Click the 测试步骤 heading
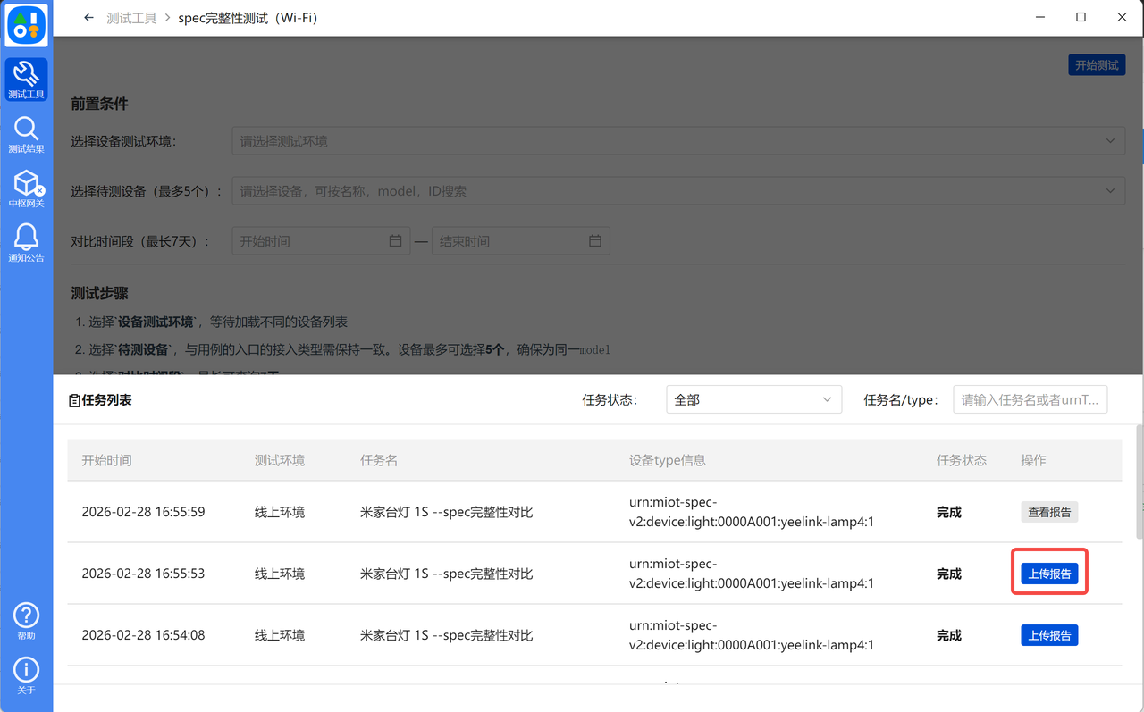 (99, 293)
